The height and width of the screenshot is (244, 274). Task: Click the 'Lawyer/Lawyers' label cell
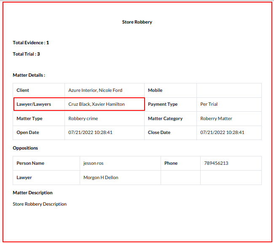(39, 104)
